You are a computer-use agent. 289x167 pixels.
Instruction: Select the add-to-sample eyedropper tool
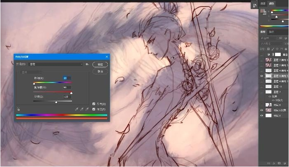[x=82, y=109]
